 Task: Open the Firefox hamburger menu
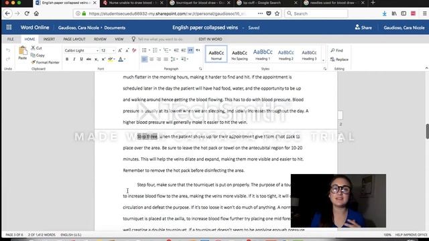click(424, 13)
